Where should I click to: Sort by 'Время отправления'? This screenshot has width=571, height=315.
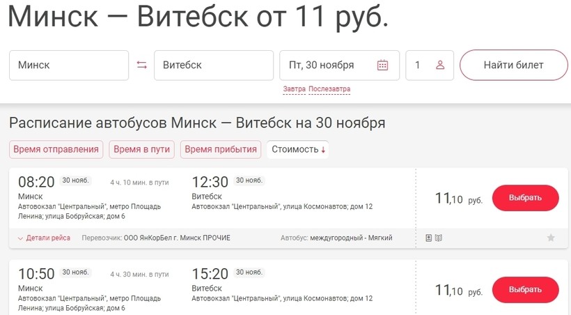pos(56,149)
